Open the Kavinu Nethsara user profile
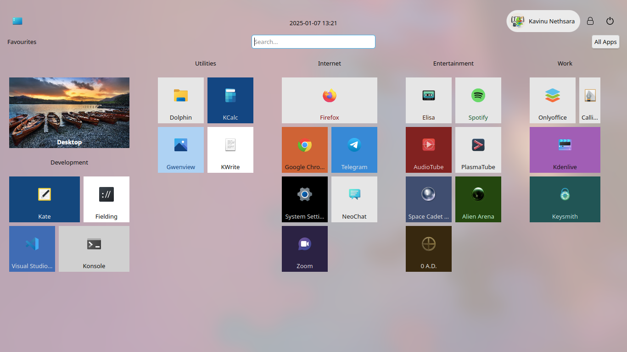The height and width of the screenshot is (352, 627). pos(543,21)
